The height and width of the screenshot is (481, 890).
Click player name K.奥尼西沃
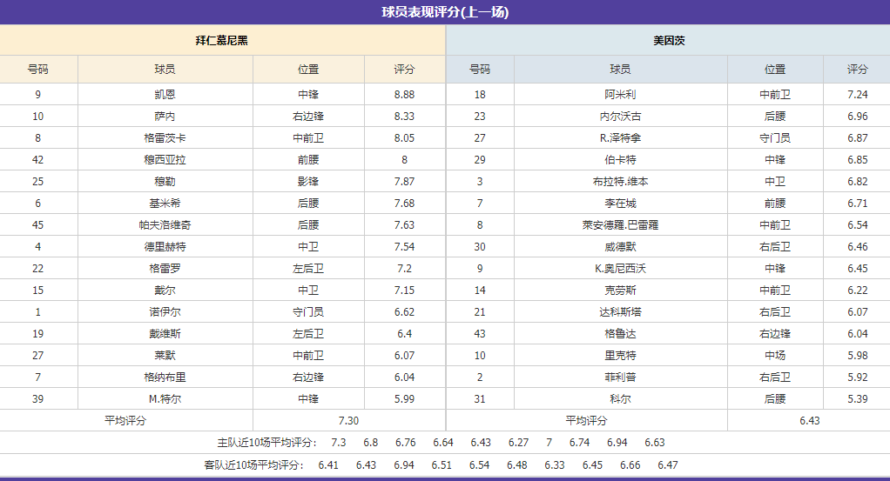pyautogui.click(x=620, y=268)
